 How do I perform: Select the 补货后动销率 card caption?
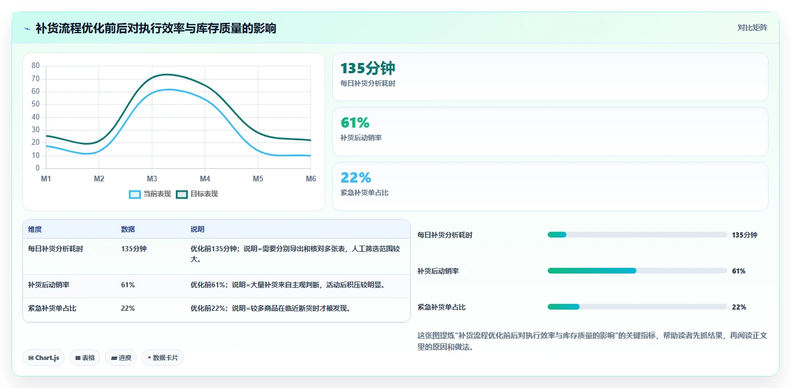[x=361, y=138]
